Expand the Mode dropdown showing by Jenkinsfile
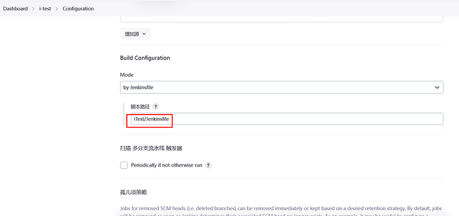This screenshot has width=459, height=216. click(x=282, y=88)
